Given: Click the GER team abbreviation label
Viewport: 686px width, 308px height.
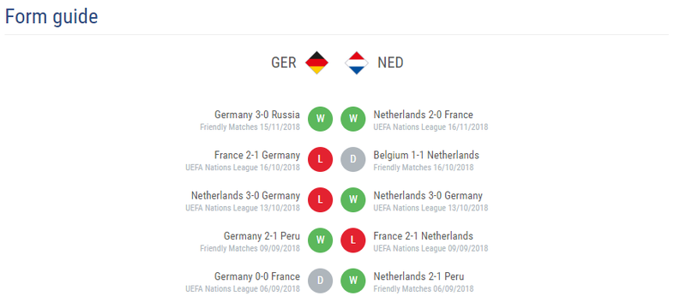Looking at the screenshot, I should click(284, 62).
